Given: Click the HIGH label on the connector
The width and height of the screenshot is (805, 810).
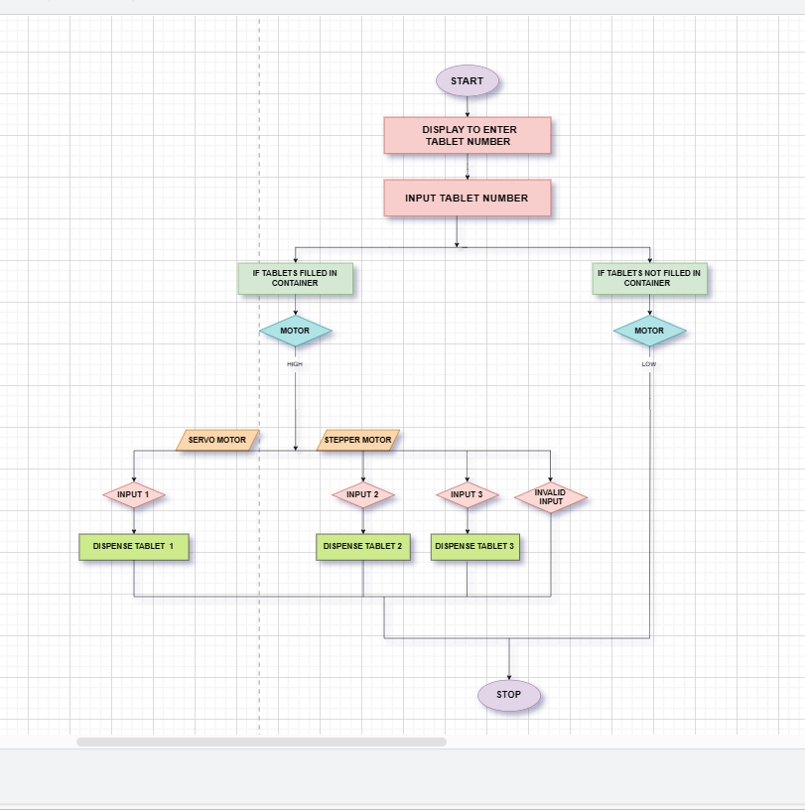Looking at the screenshot, I should point(293,364).
